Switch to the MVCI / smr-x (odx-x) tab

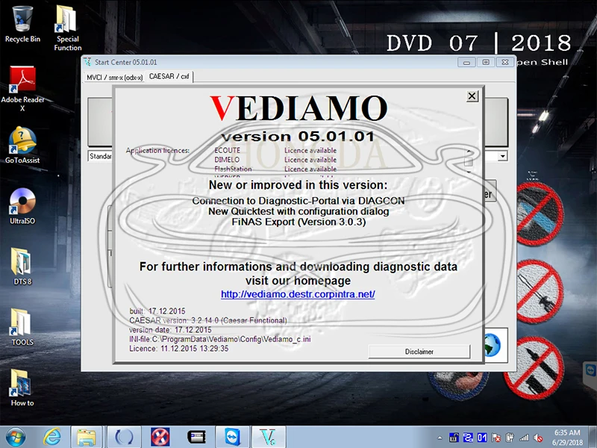point(114,78)
